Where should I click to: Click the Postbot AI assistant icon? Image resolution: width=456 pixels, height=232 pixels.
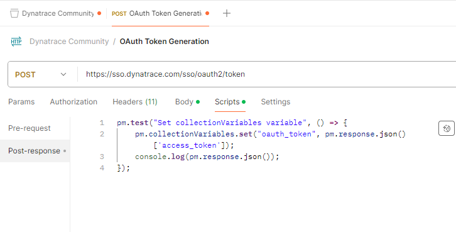click(x=447, y=128)
